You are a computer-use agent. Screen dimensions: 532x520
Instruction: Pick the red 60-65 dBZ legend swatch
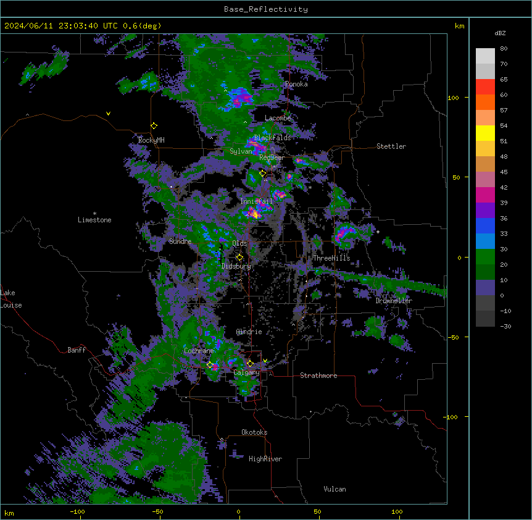click(485, 86)
